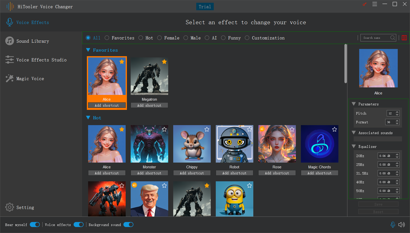Select the Hot filter radio button
The image size is (410, 233).
141,38
